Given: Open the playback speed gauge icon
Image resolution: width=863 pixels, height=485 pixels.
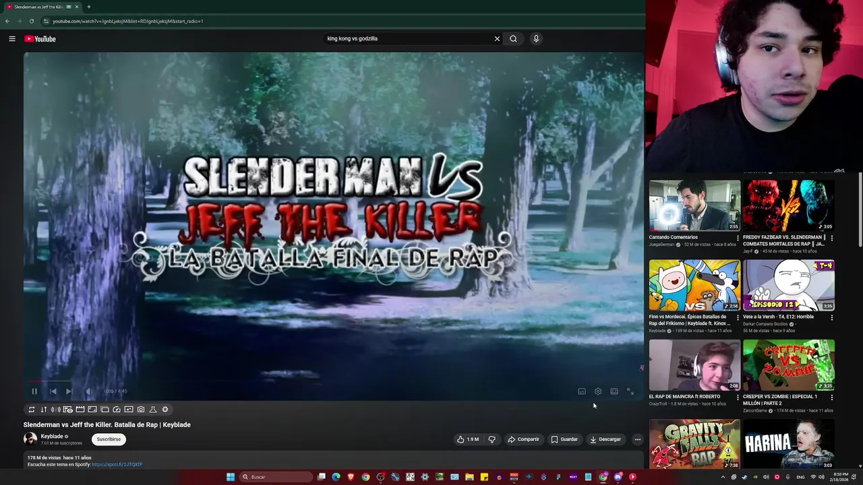Looking at the screenshot, I should pyautogui.click(x=117, y=409).
